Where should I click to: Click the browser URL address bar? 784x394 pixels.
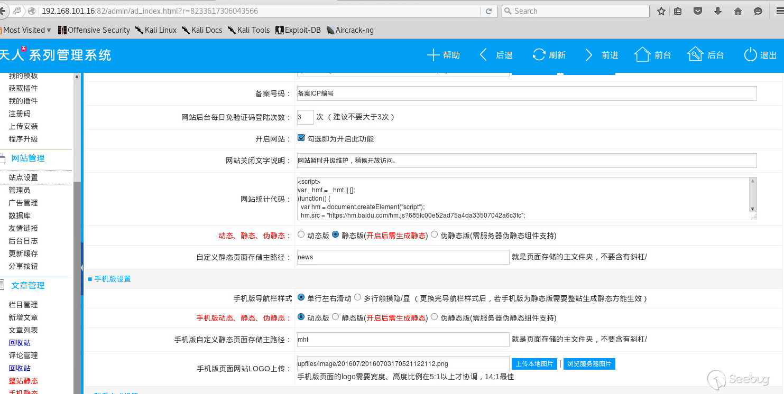click(x=259, y=11)
